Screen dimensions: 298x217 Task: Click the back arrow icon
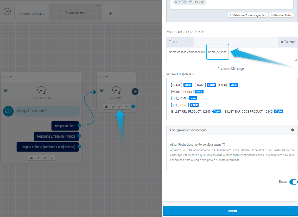[7, 12]
